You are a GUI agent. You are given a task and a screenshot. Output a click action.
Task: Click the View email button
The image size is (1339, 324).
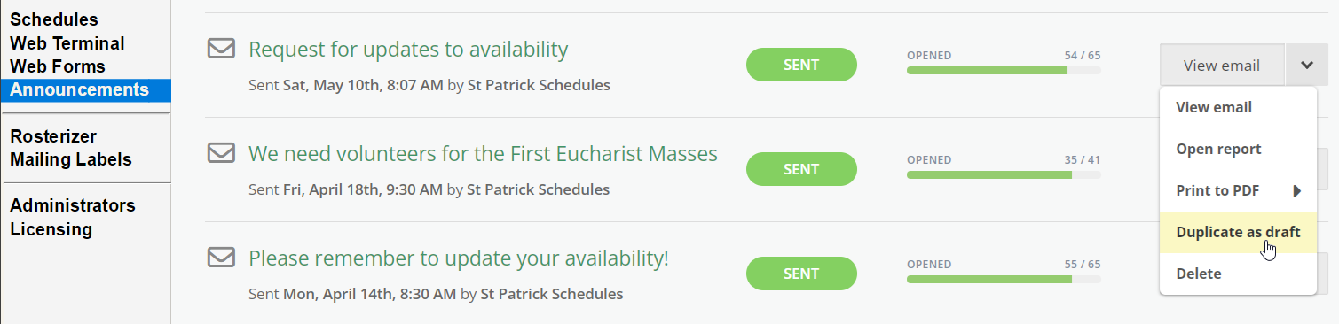click(1222, 66)
